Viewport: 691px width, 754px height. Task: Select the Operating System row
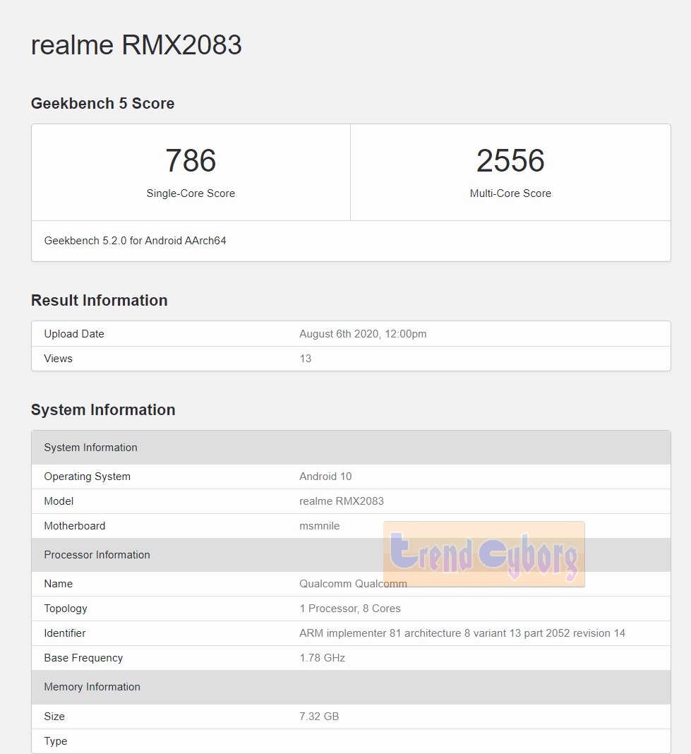[87, 476]
